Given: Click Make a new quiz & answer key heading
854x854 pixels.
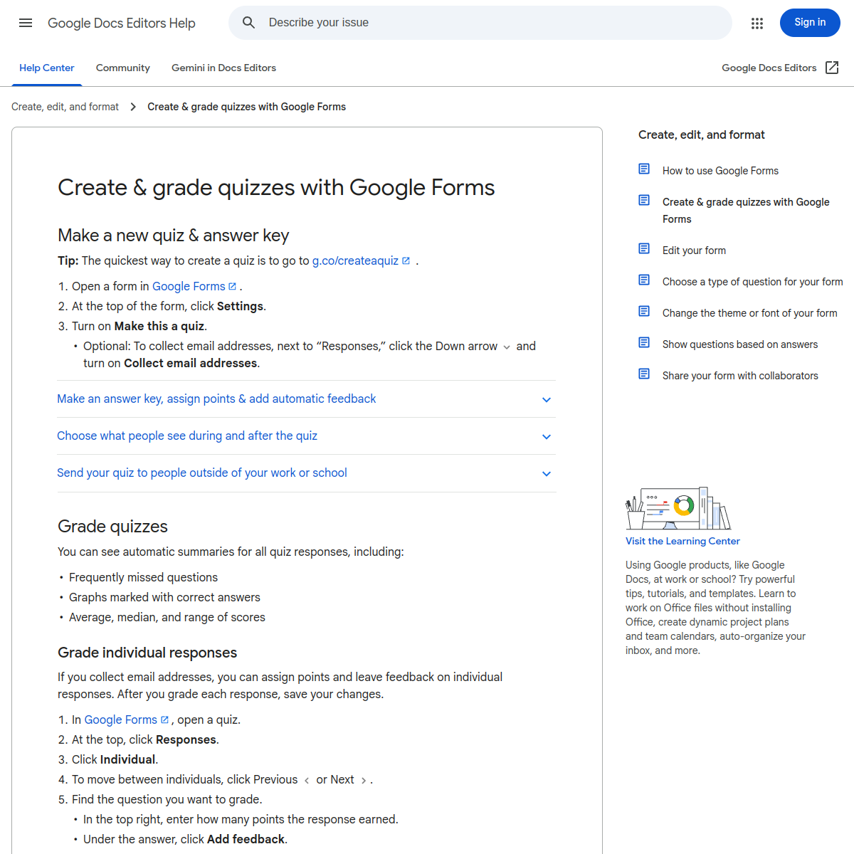Looking at the screenshot, I should (173, 236).
